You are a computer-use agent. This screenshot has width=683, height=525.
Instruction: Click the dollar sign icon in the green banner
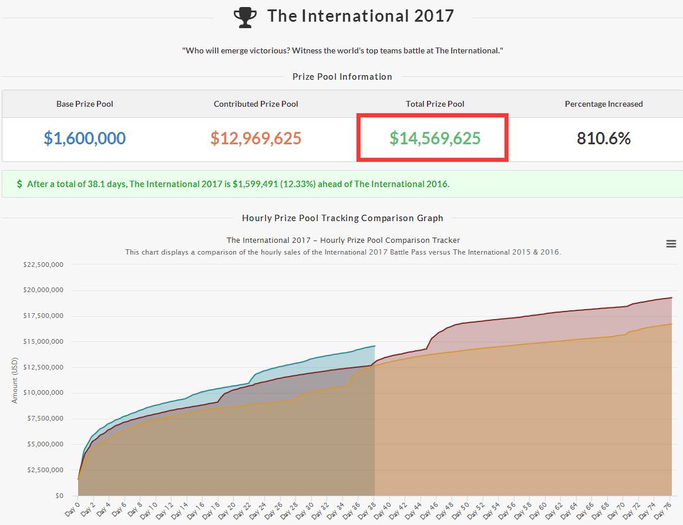pyautogui.click(x=18, y=184)
